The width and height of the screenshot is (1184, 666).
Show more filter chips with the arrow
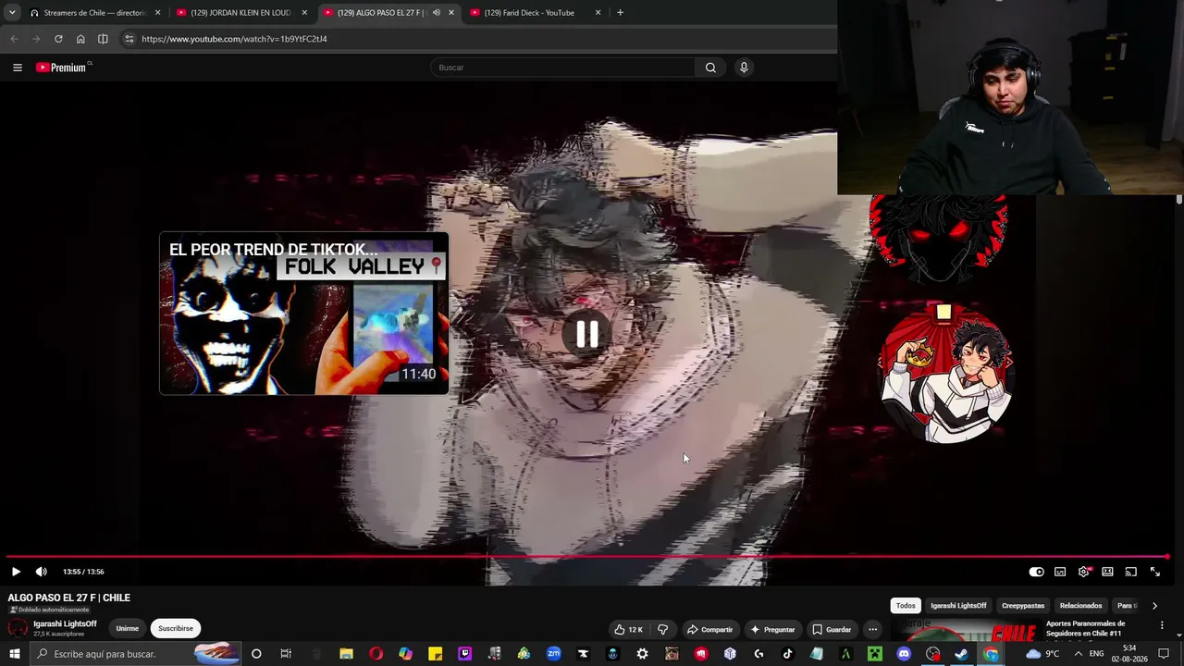pyautogui.click(x=1154, y=606)
